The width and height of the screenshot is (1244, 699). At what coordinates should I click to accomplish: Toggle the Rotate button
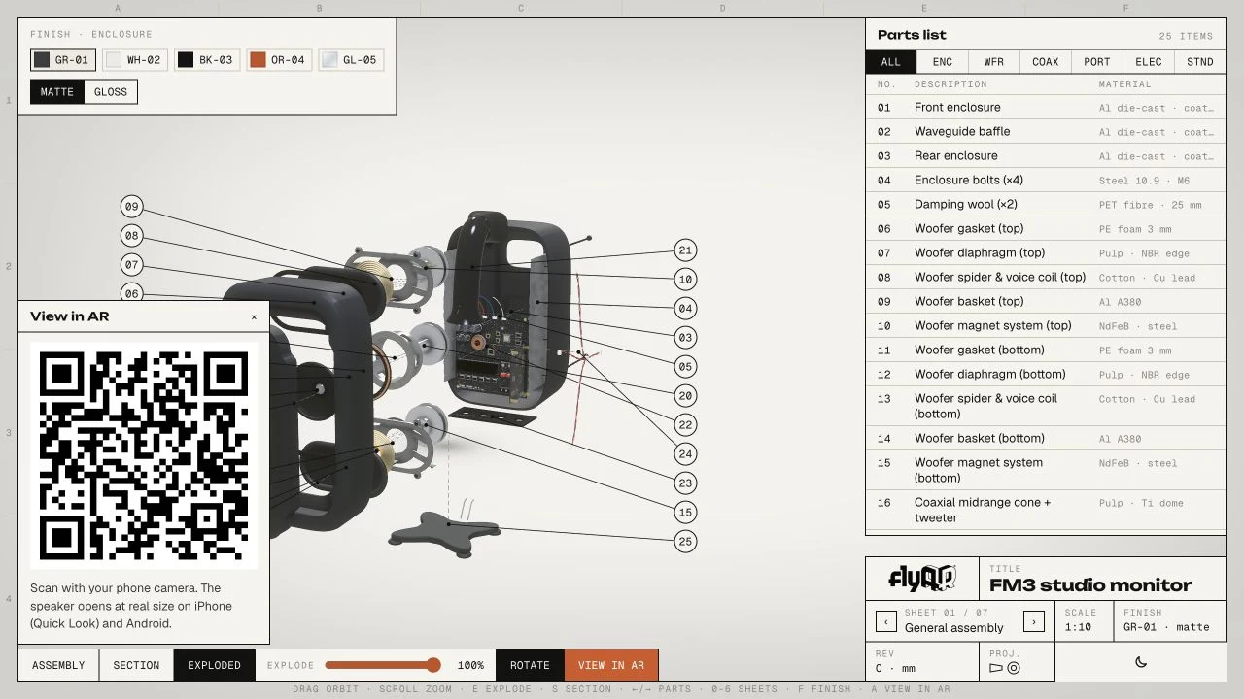pos(530,665)
